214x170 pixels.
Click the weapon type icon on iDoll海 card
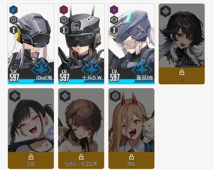(14, 20)
